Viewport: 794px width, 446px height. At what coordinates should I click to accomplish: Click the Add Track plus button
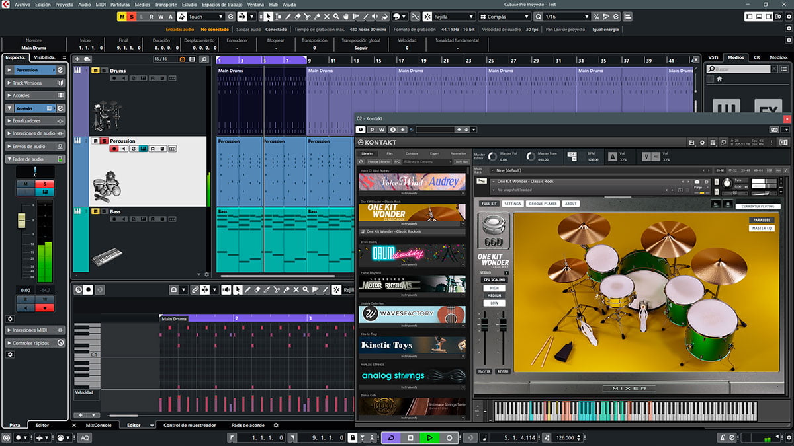tap(77, 59)
